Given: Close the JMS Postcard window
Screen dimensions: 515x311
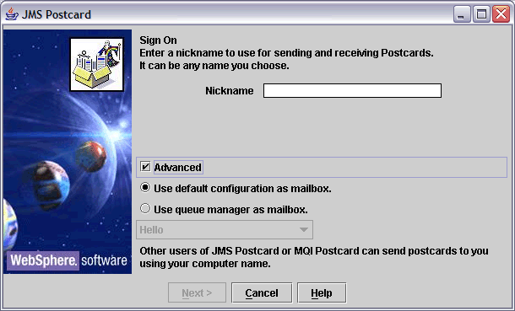Looking at the screenshot, I should click(501, 14).
